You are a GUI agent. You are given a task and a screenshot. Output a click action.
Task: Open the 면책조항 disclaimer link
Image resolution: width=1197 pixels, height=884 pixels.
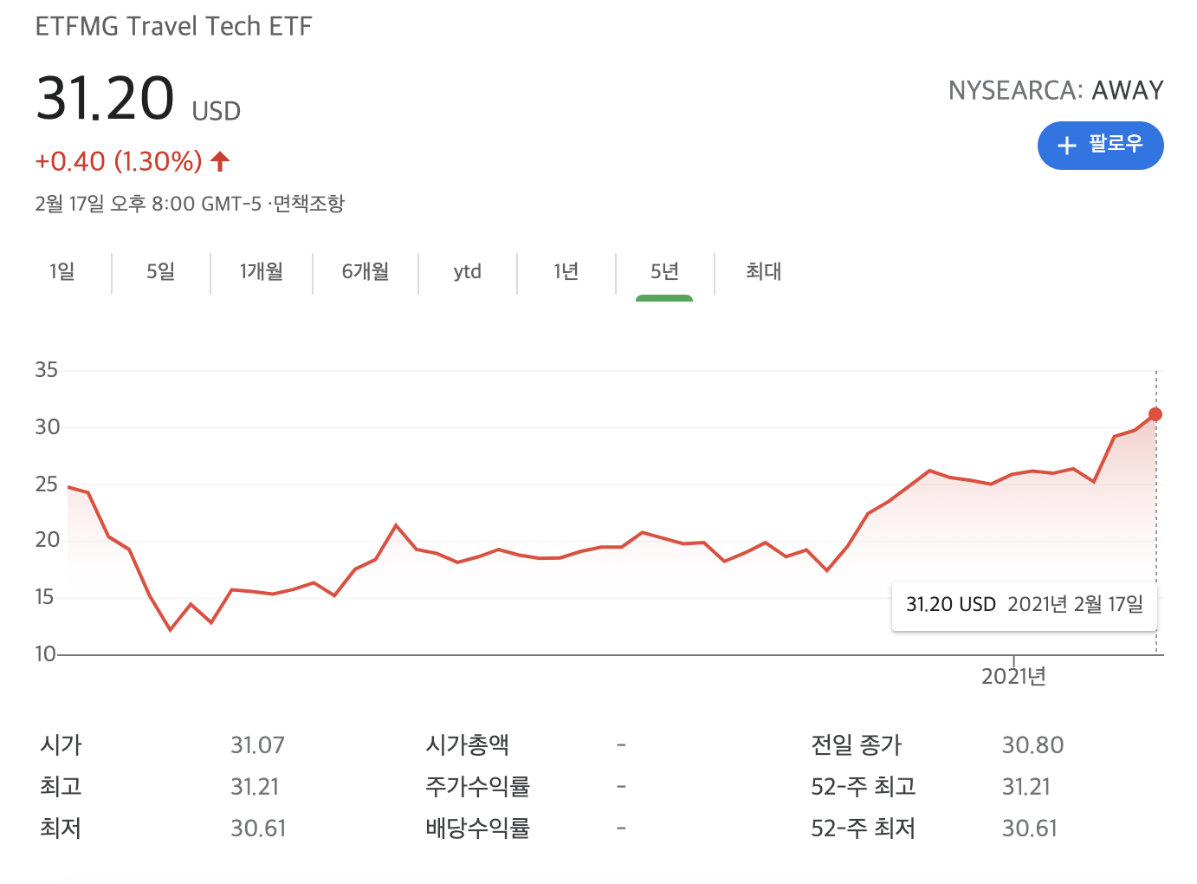[309, 204]
